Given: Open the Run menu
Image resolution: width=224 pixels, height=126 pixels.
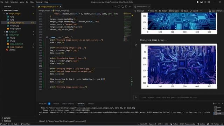Looking at the screenshot, I should point(32,2).
